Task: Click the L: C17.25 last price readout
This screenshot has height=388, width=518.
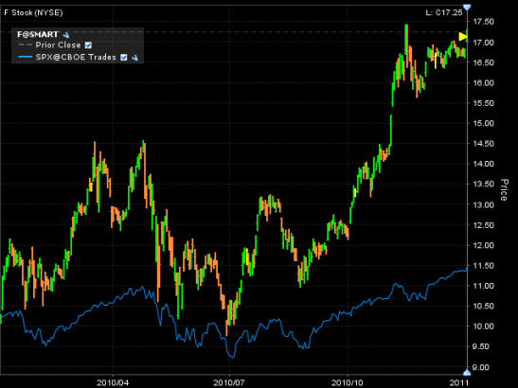Action: [x=444, y=13]
